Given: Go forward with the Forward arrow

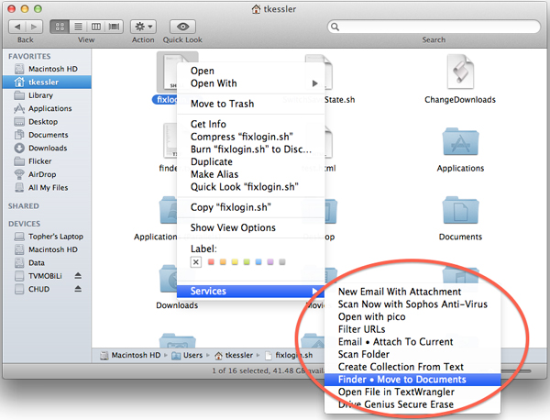Looking at the screenshot, I should pyautogui.click(x=34, y=27).
